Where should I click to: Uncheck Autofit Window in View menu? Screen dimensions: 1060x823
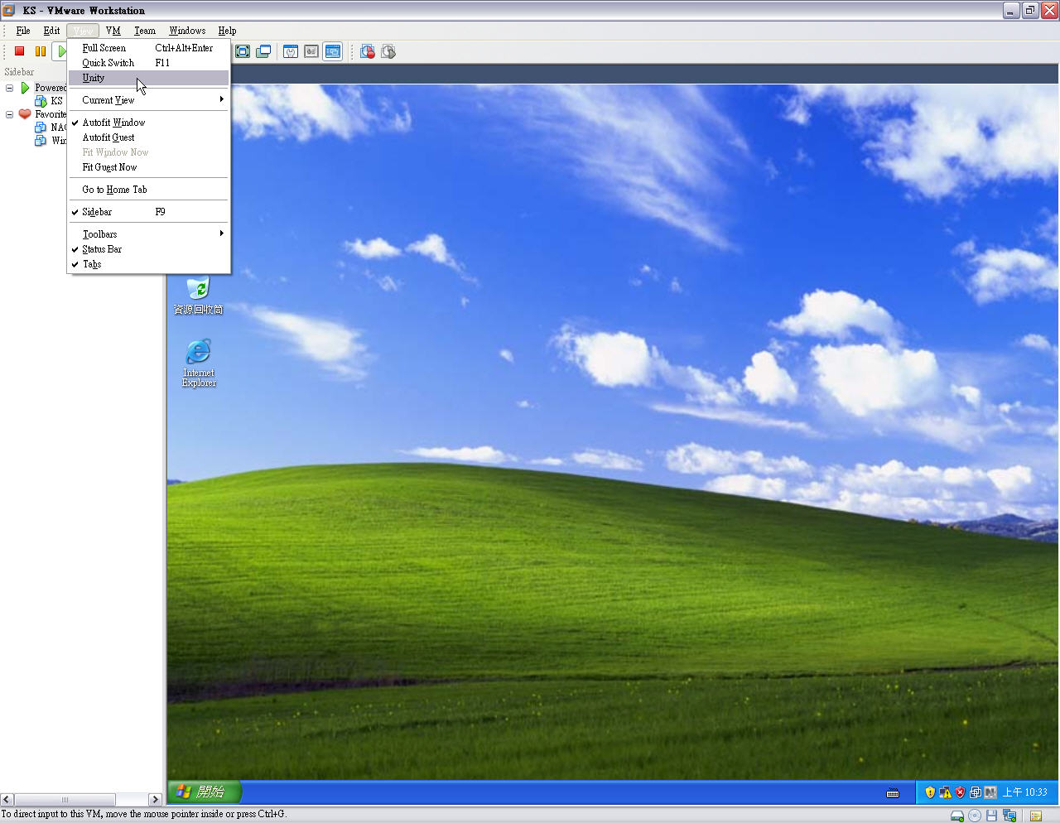click(147, 123)
